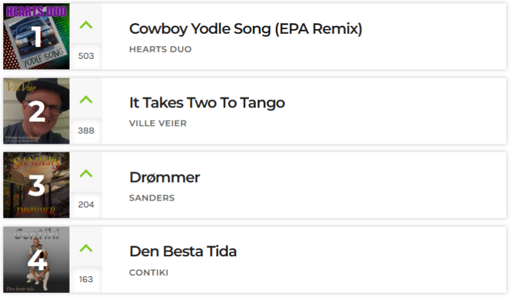Upvote Den Besta Tida with the green chevron
Viewport: 511px width, 298px height.
click(86, 248)
